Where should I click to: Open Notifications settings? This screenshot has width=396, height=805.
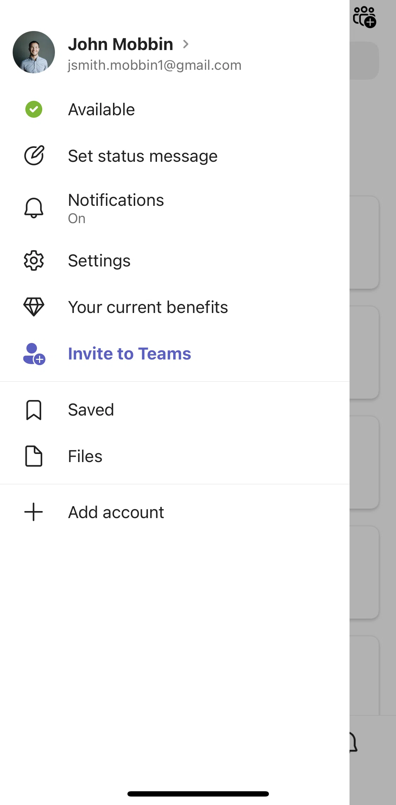point(116,200)
